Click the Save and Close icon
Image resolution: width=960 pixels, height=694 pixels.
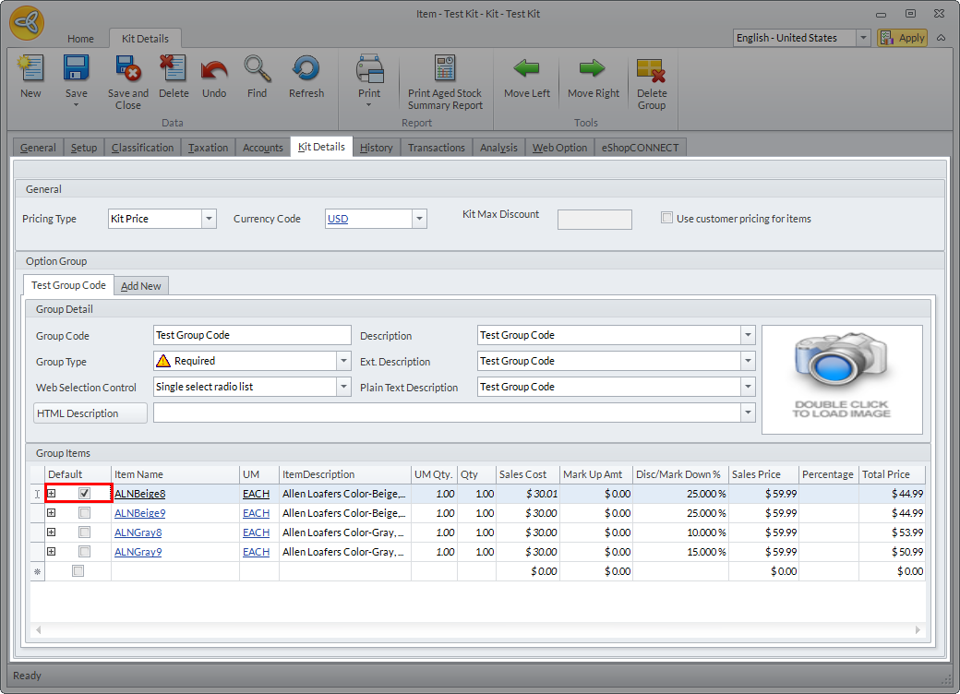tap(127, 70)
